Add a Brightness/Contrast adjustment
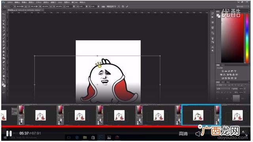This screenshot has width=253, height=142. click(x=223, y=71)
